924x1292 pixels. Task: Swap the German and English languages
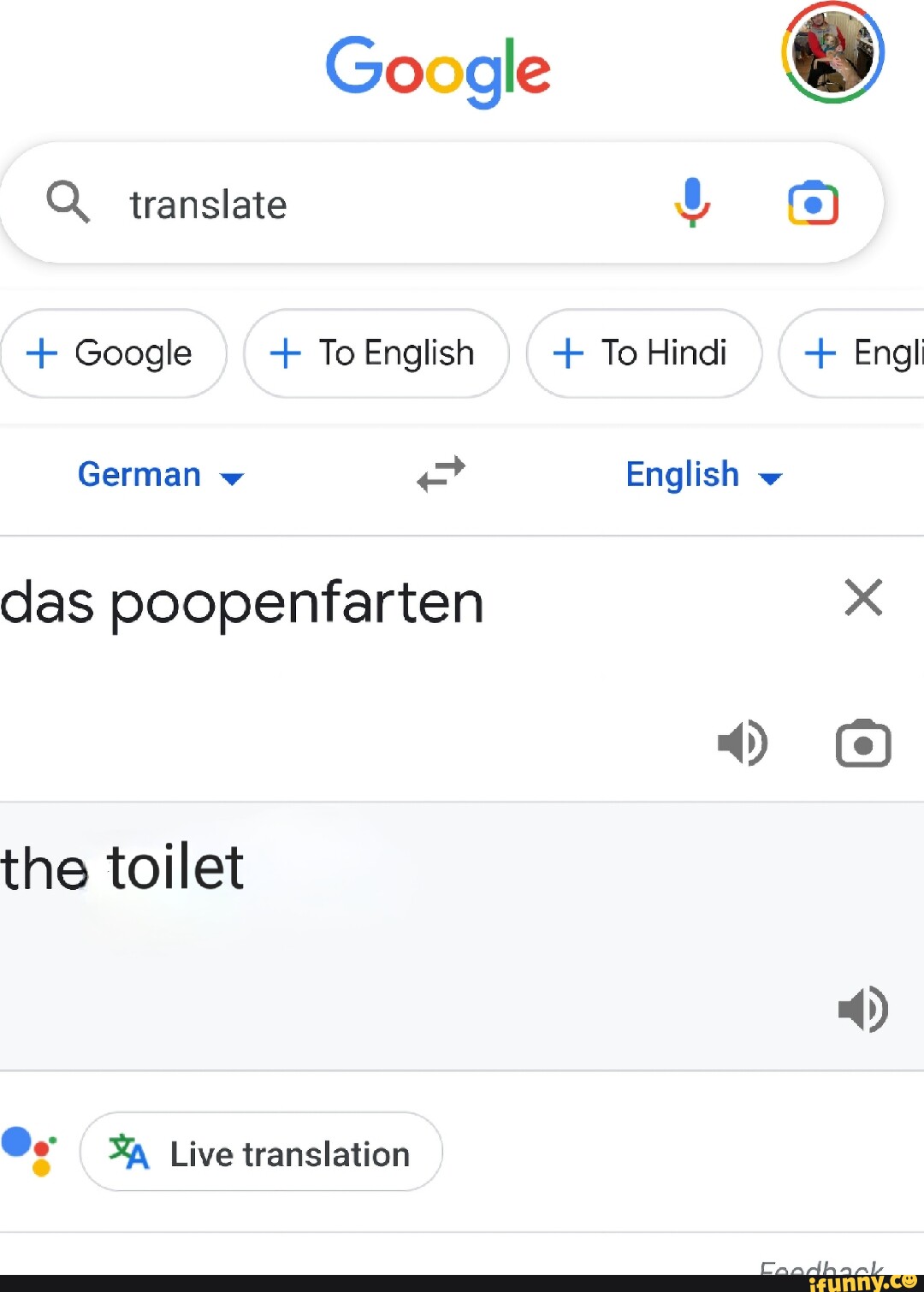pos(441,473)
